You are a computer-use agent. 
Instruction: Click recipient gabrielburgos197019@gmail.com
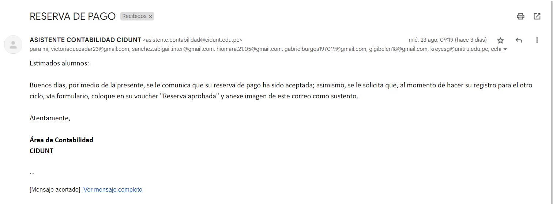(325, 49)
